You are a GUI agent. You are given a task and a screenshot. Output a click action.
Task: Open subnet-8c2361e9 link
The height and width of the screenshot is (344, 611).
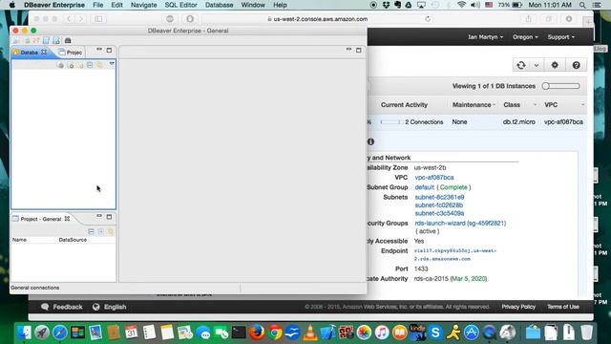coord(439,198)
